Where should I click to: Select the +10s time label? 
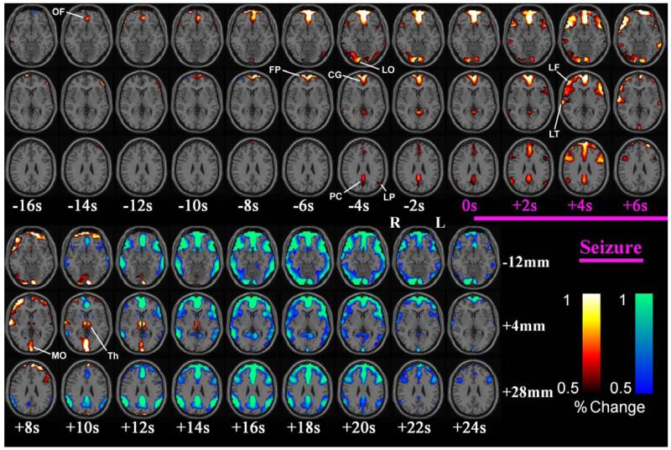pyautogui.click(x=82, y=427)
